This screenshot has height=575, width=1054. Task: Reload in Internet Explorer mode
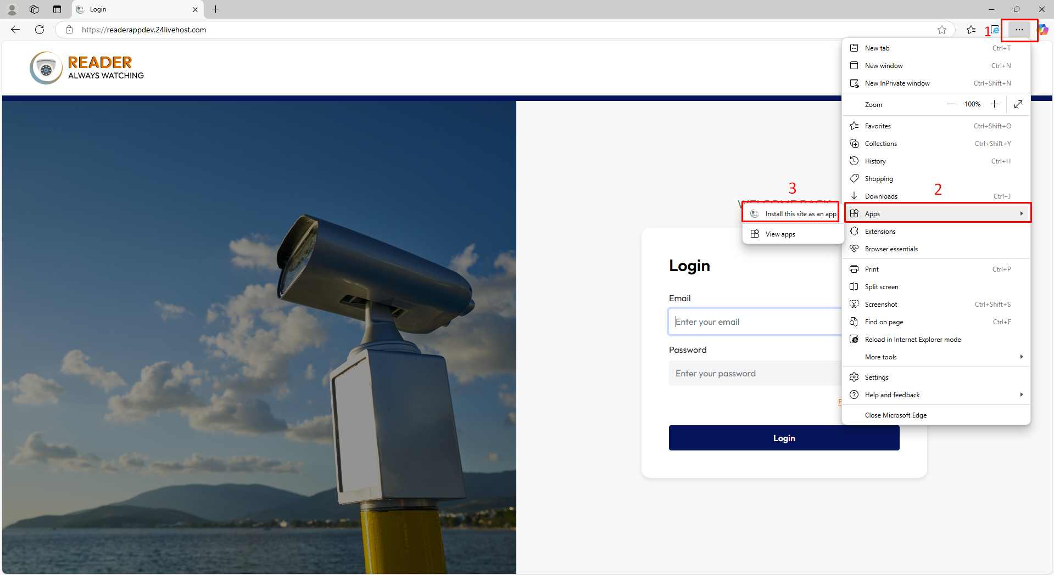pos(936,340)
